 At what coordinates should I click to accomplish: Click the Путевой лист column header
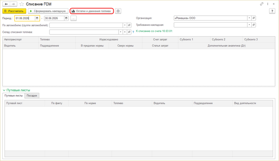pyautogui.click(x=25, y=103)
